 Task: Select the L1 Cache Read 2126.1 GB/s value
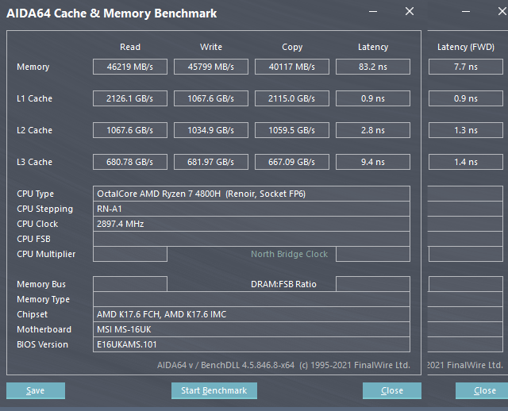[x=130, y=98]
